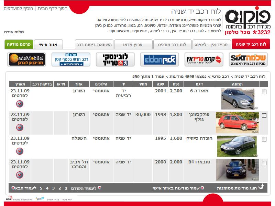Open the TradeMobile banner
This screenshot has width=275, height=206.
[27, 59]
